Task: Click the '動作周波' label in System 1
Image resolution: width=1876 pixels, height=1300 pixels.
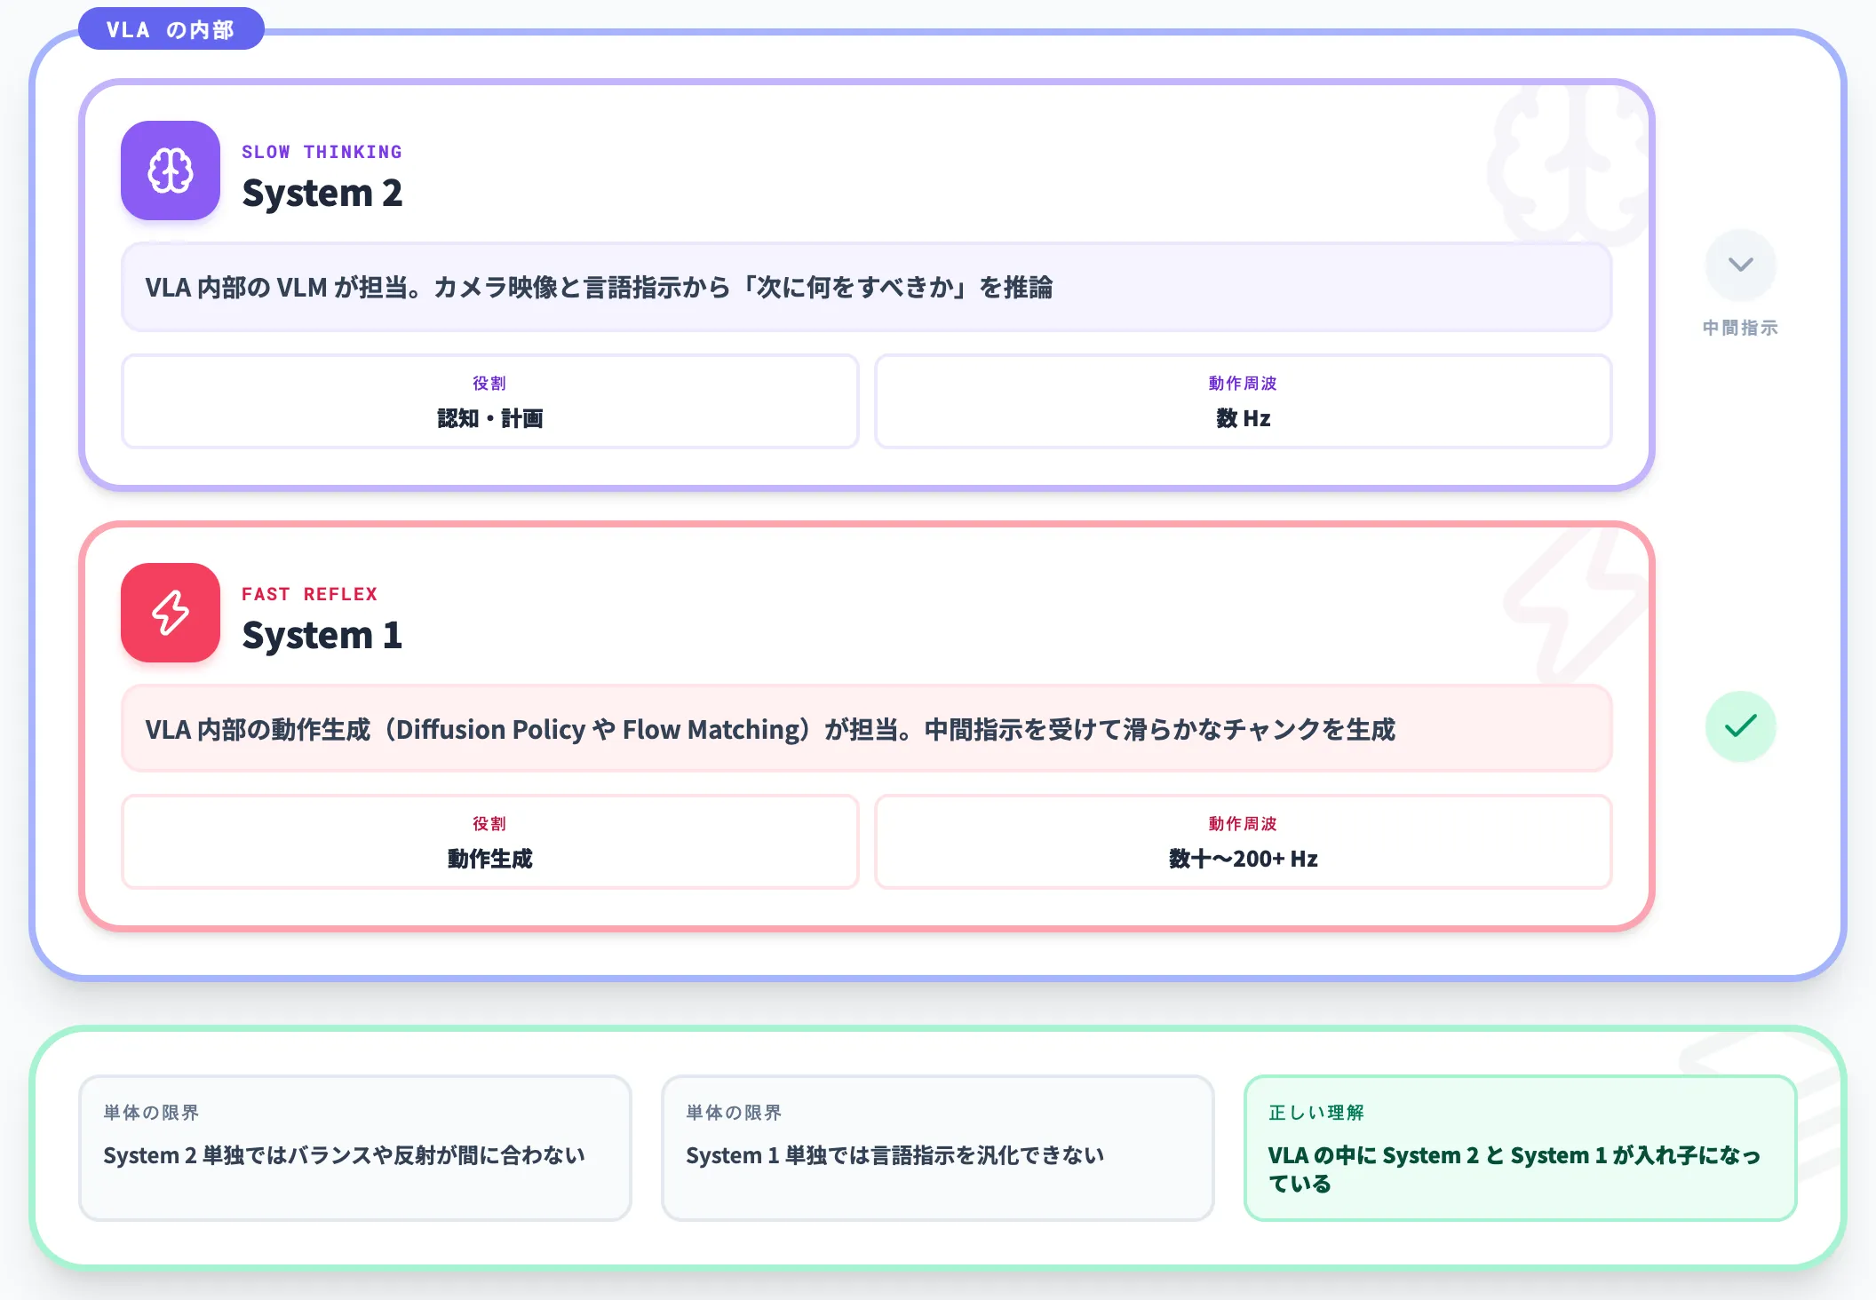Action: point(1243,823)
